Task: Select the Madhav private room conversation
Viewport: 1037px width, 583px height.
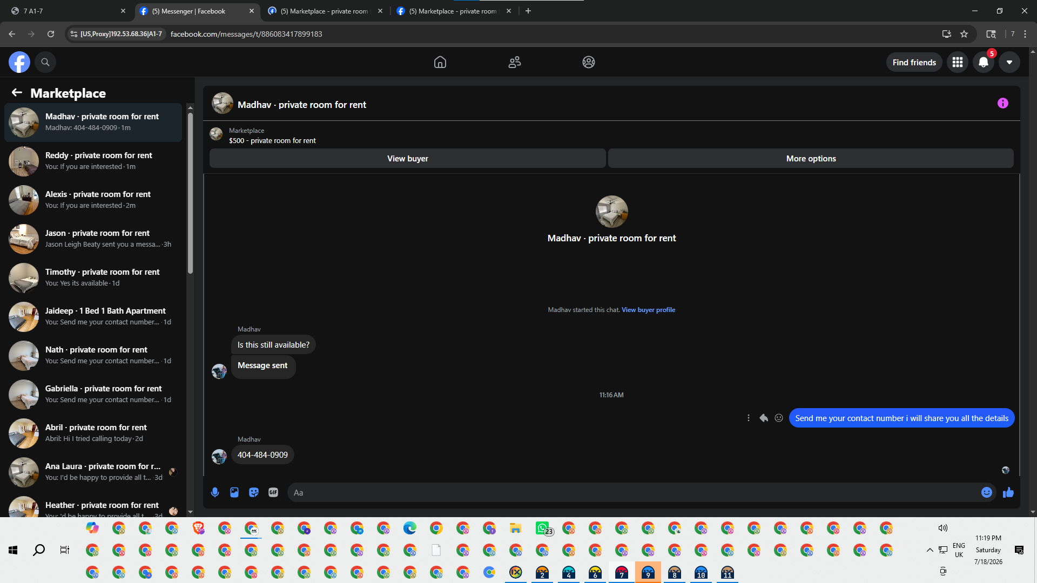Action: (x=93, y=123)
